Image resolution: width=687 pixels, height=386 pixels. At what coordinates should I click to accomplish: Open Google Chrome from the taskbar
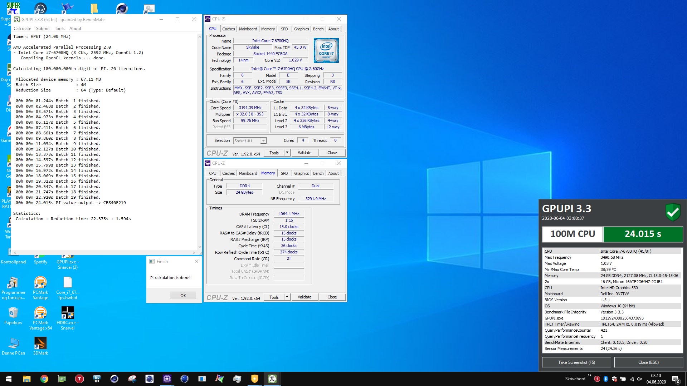44,379
